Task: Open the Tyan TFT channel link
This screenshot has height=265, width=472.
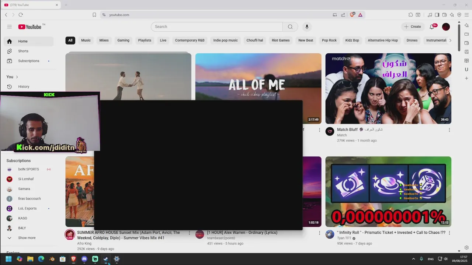Action: coord(345,238)
